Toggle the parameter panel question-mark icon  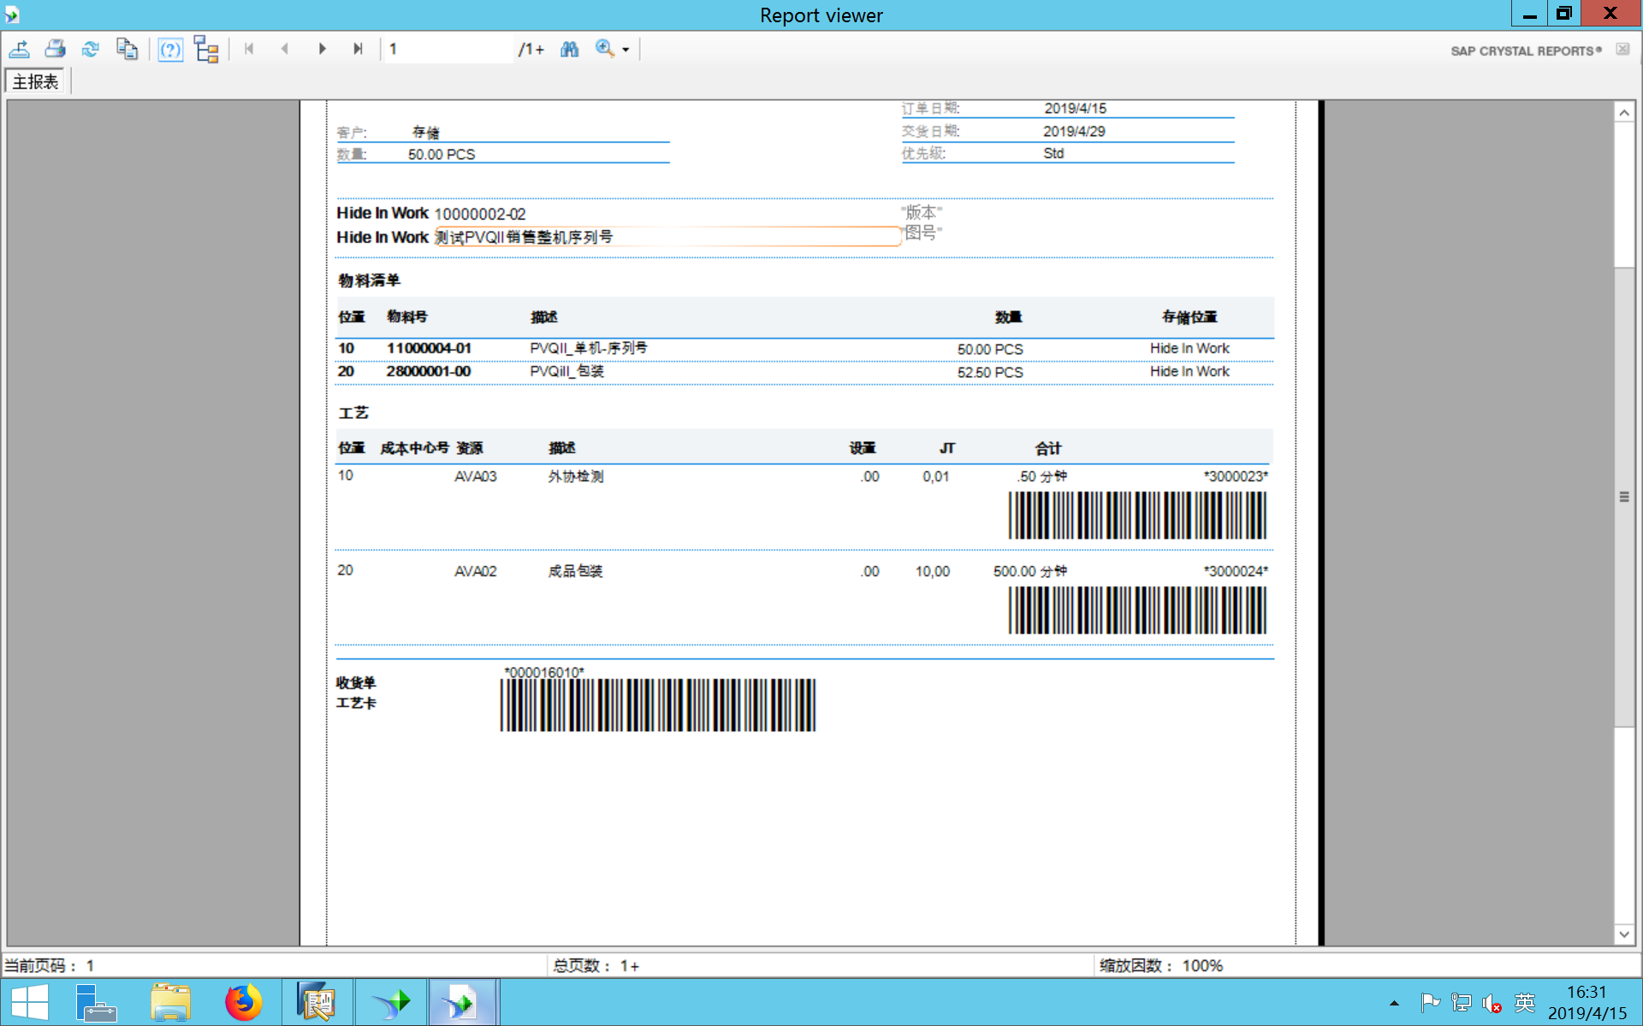point(170,50)
